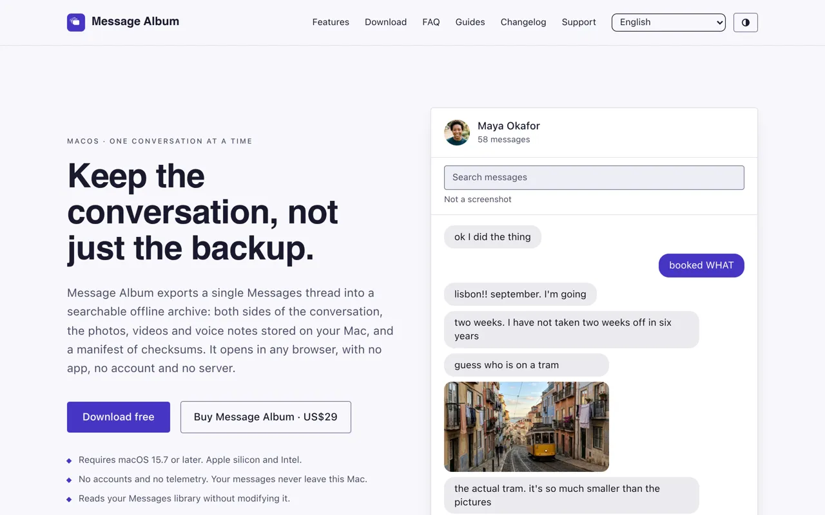Click the 'Requires macOS 15.7 or later' line
The width and height of the screenshot is (825, 515).
(190, 460)
